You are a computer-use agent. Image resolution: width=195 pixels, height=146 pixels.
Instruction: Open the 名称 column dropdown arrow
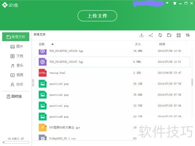(52, 44)
